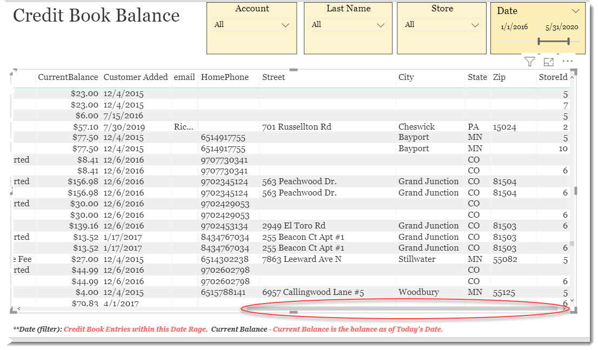The image size is (598, 350).
Task: Click the horizontal scrollbar thumb
Action: coord(401,308)
